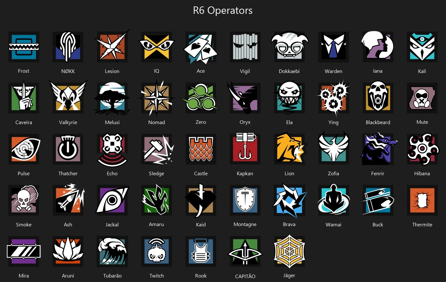The height and width of the screenshot is (282, 446).
Task: Open the Jäger spider web icon
Action: [289, 251]
